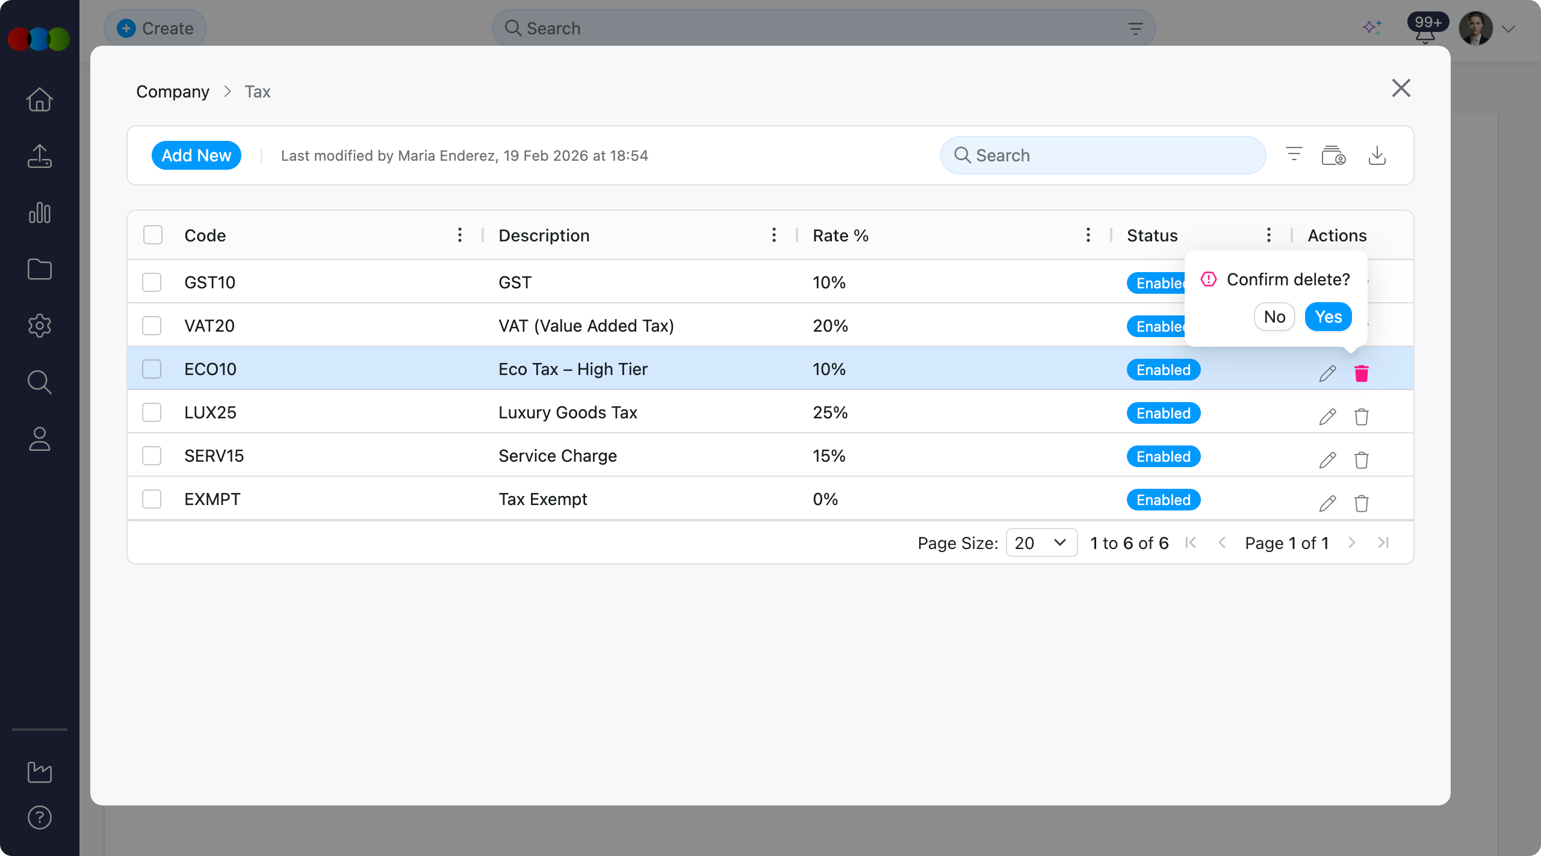Image resolution: width=1541 pixels, height=856 pixels.
Task: Open the Code column options menu
Action: click(460, 235)
